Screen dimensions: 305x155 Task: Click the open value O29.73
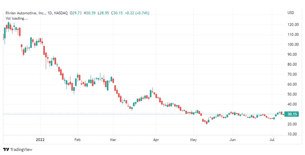(76, 13)
